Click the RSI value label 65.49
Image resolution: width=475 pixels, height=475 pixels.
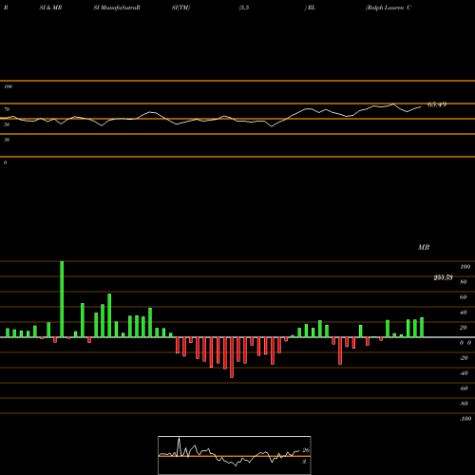(x=437, y=104)
